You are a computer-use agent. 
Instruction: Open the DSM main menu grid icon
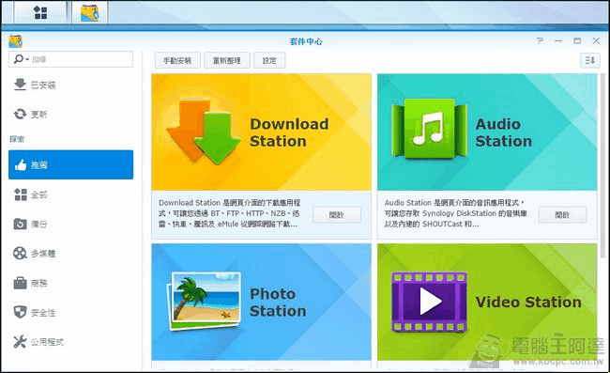coord(40,12)
